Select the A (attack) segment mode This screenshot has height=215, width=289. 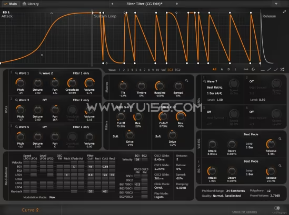[x=222, y=69]
